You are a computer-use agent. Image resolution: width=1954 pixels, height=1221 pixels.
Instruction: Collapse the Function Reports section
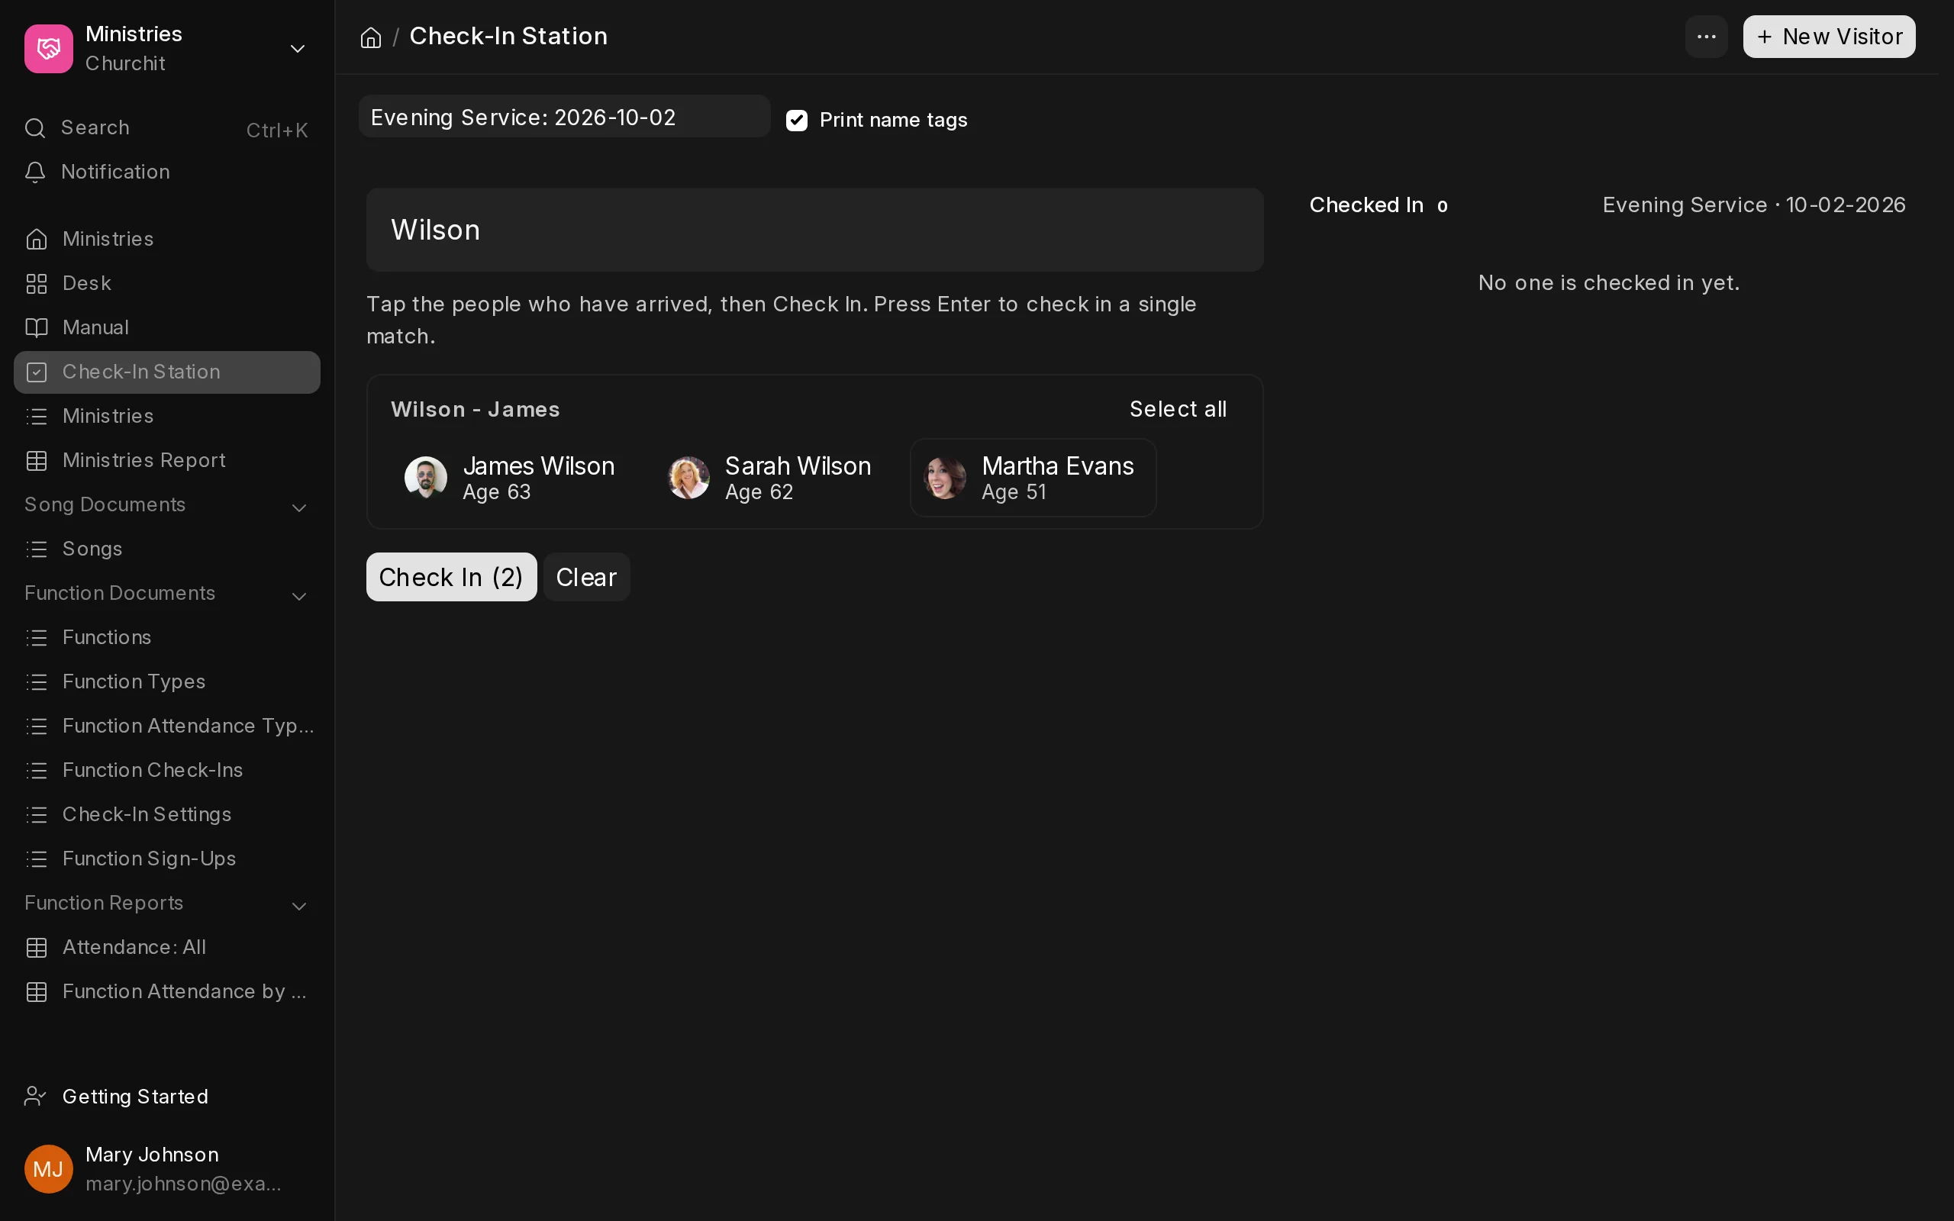pos(298,906)
